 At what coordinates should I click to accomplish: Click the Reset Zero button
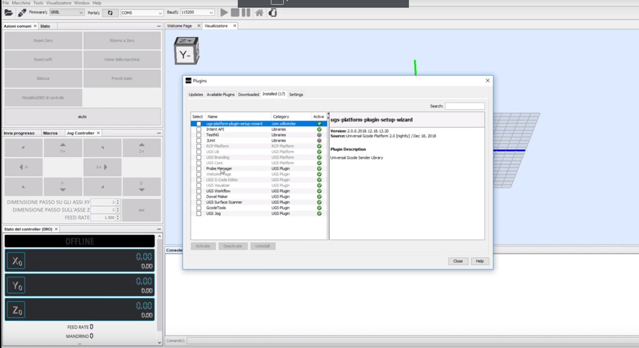pyautogui.click(x=43, y=40)
